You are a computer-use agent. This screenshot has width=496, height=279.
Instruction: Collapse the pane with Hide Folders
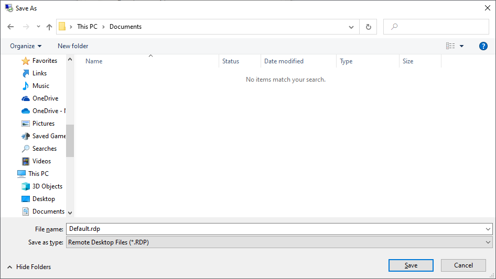coord(29,267)
